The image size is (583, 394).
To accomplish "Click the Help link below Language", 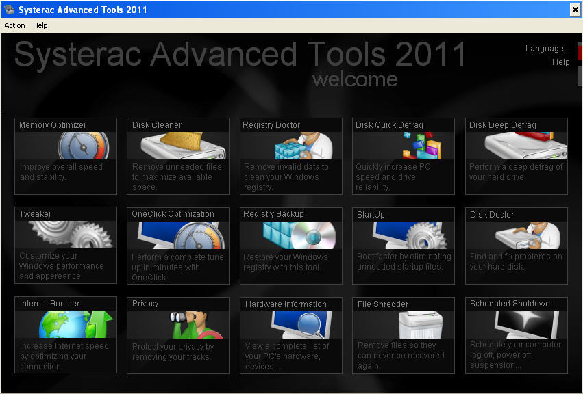I will tap(560, 62).
